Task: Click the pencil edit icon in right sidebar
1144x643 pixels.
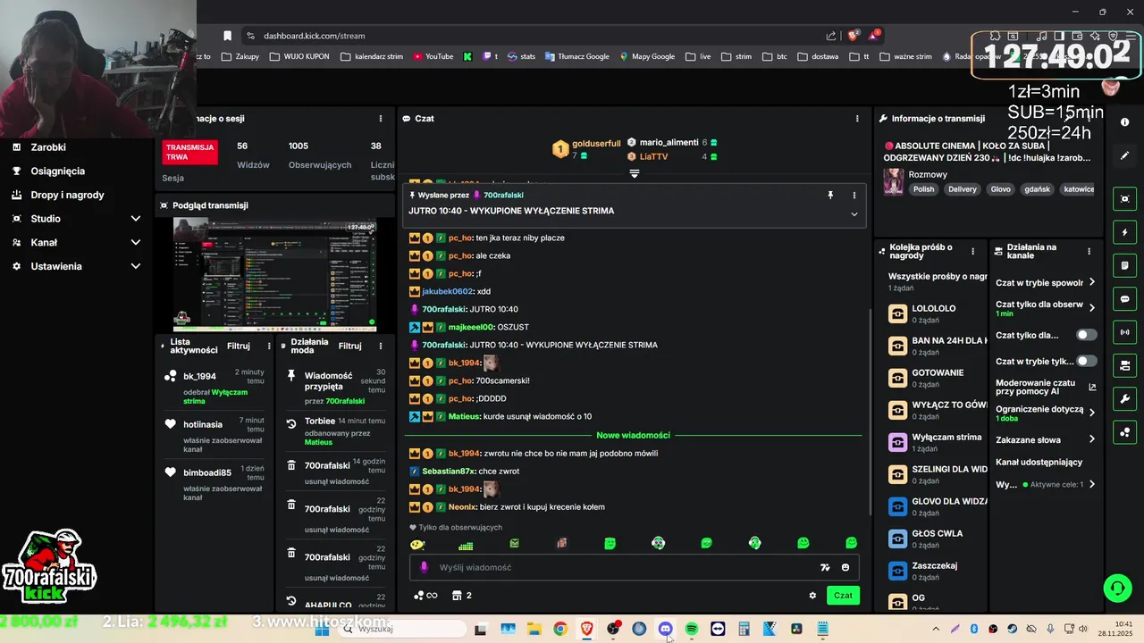Action: 1124,155
